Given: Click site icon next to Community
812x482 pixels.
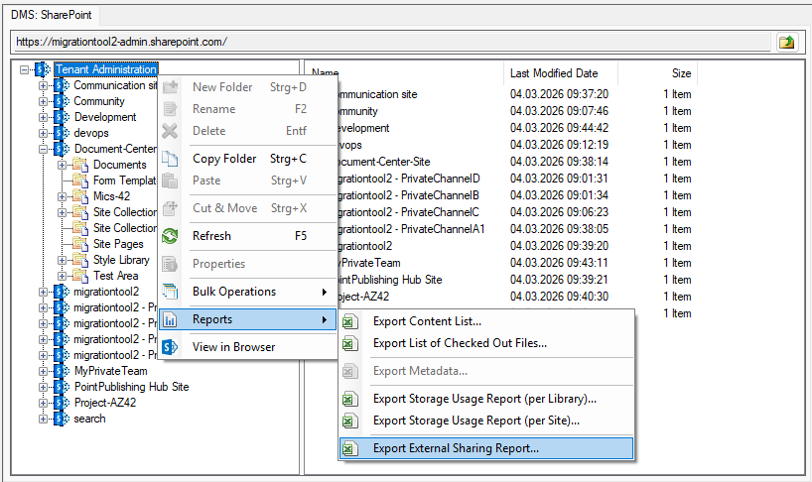Looking at the screenshot, I should pos(62,101).
